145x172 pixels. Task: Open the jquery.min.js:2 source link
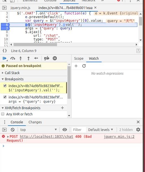[x=119, y=137]
